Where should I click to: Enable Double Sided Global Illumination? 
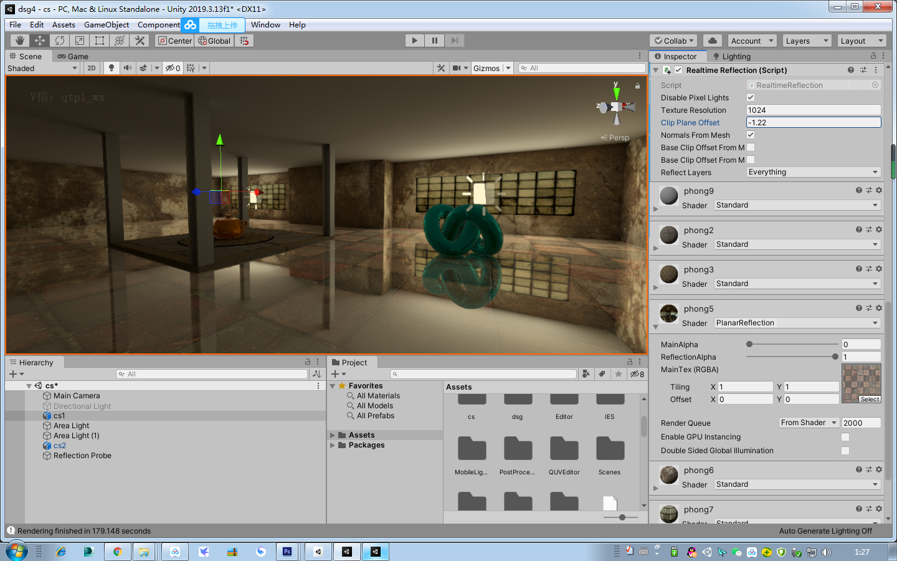pyautogui.click(x=845, y=451)
